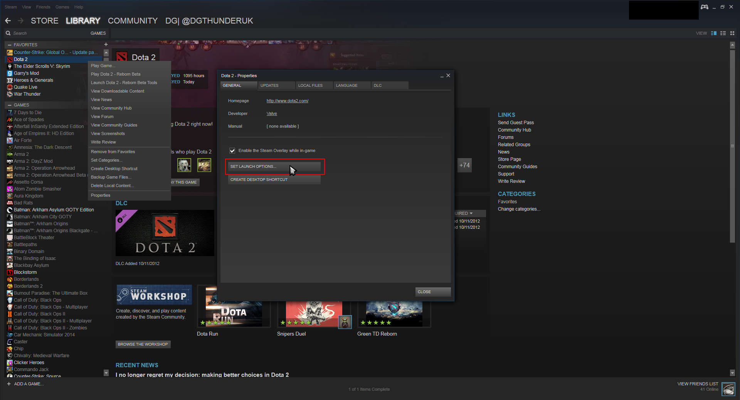
Task: Open the DLC tab in Properties dialog
Action: click(390, 85)
